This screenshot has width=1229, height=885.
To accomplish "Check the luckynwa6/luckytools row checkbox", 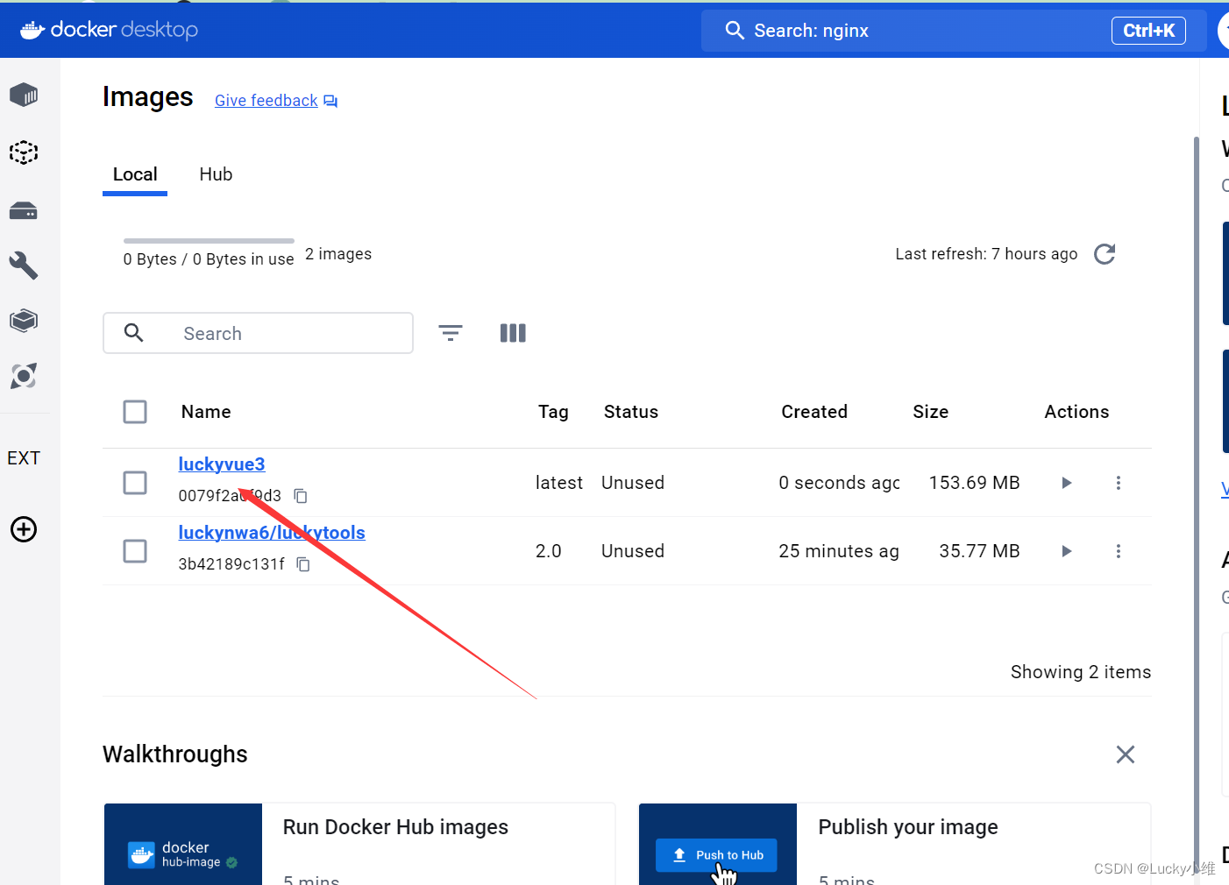I will 135,551.
